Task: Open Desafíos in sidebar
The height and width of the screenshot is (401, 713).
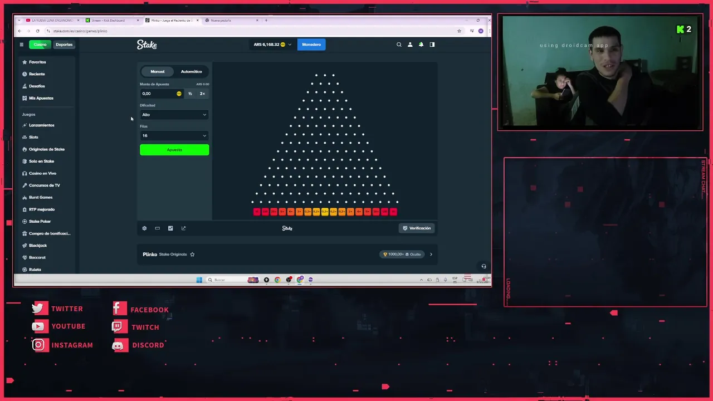Action: tap(37, 86)
